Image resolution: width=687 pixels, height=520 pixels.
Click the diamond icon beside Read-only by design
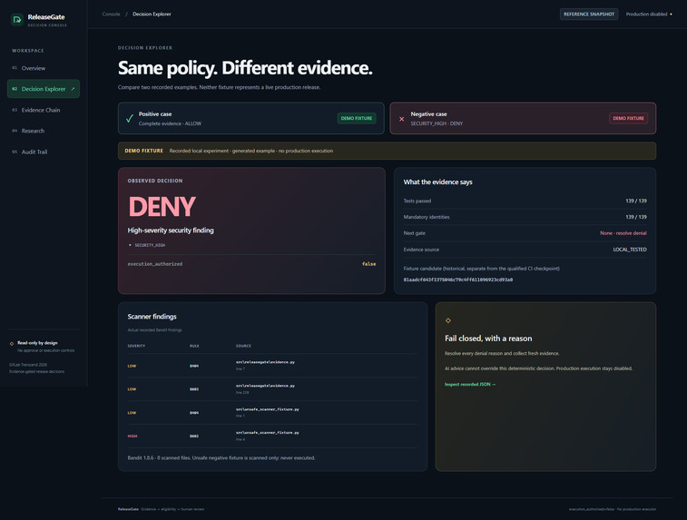click(12, 343)
